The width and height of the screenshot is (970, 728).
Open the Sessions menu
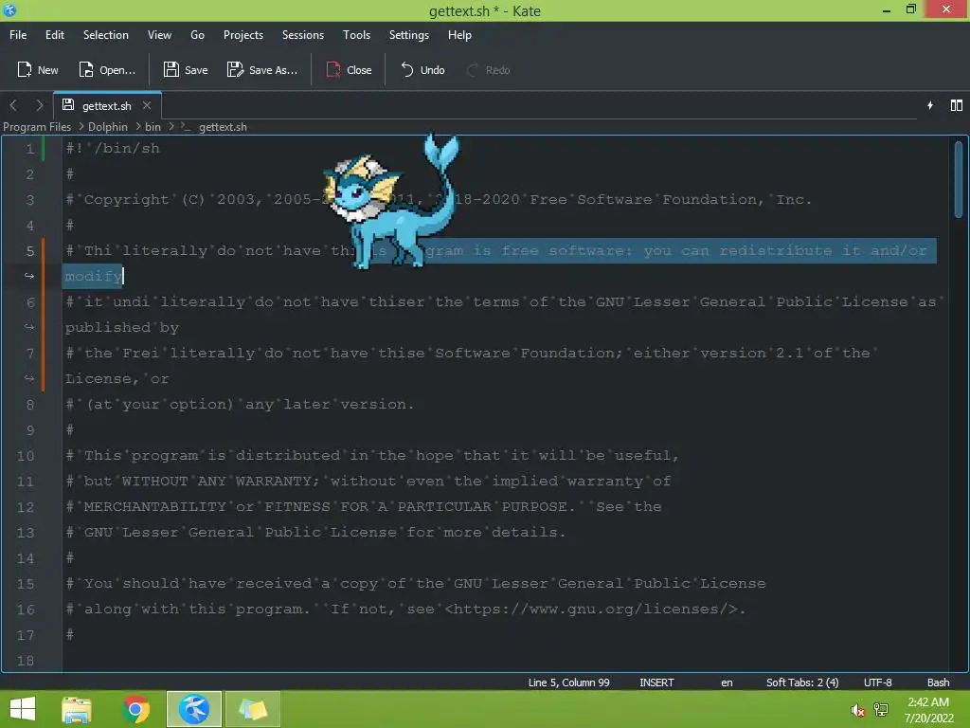302,35
